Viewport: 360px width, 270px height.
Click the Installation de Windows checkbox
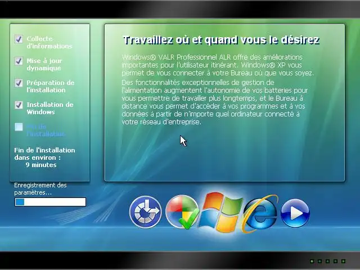[x=19, y=105]
